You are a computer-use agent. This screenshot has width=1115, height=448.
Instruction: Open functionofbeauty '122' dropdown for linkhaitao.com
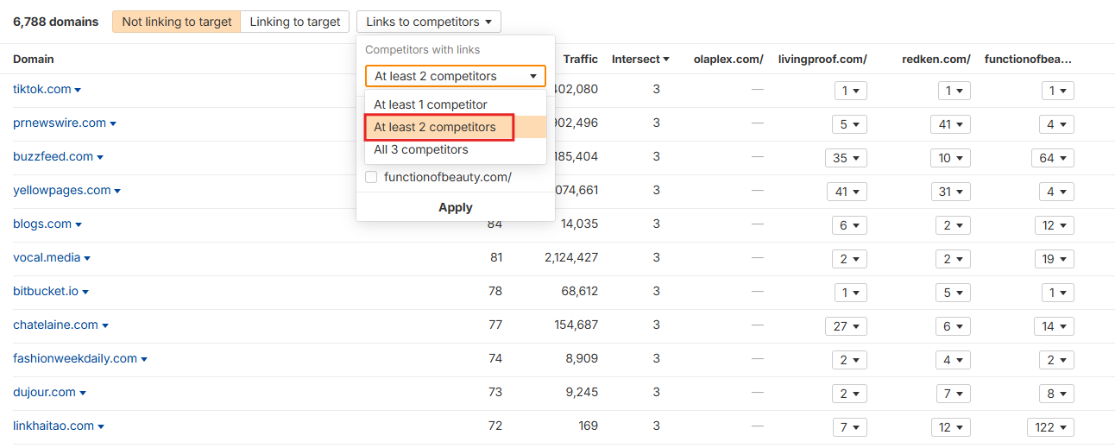click(x=1050, y=427)
